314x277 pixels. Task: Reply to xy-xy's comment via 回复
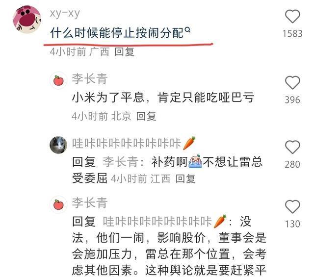point(124,52)
